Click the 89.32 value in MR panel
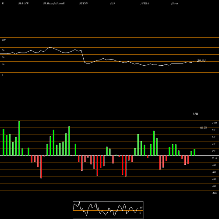This screenshot has height=219, width=219. point(204,128)
